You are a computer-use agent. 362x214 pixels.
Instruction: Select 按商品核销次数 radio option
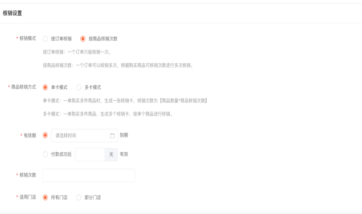(83, 38)
